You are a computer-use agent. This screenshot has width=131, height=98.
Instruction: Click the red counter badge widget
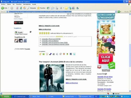click(x=19, y=23)
